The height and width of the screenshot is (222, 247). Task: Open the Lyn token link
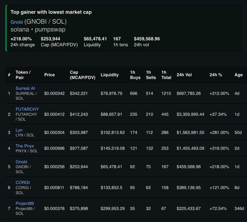tap(19, 130)
